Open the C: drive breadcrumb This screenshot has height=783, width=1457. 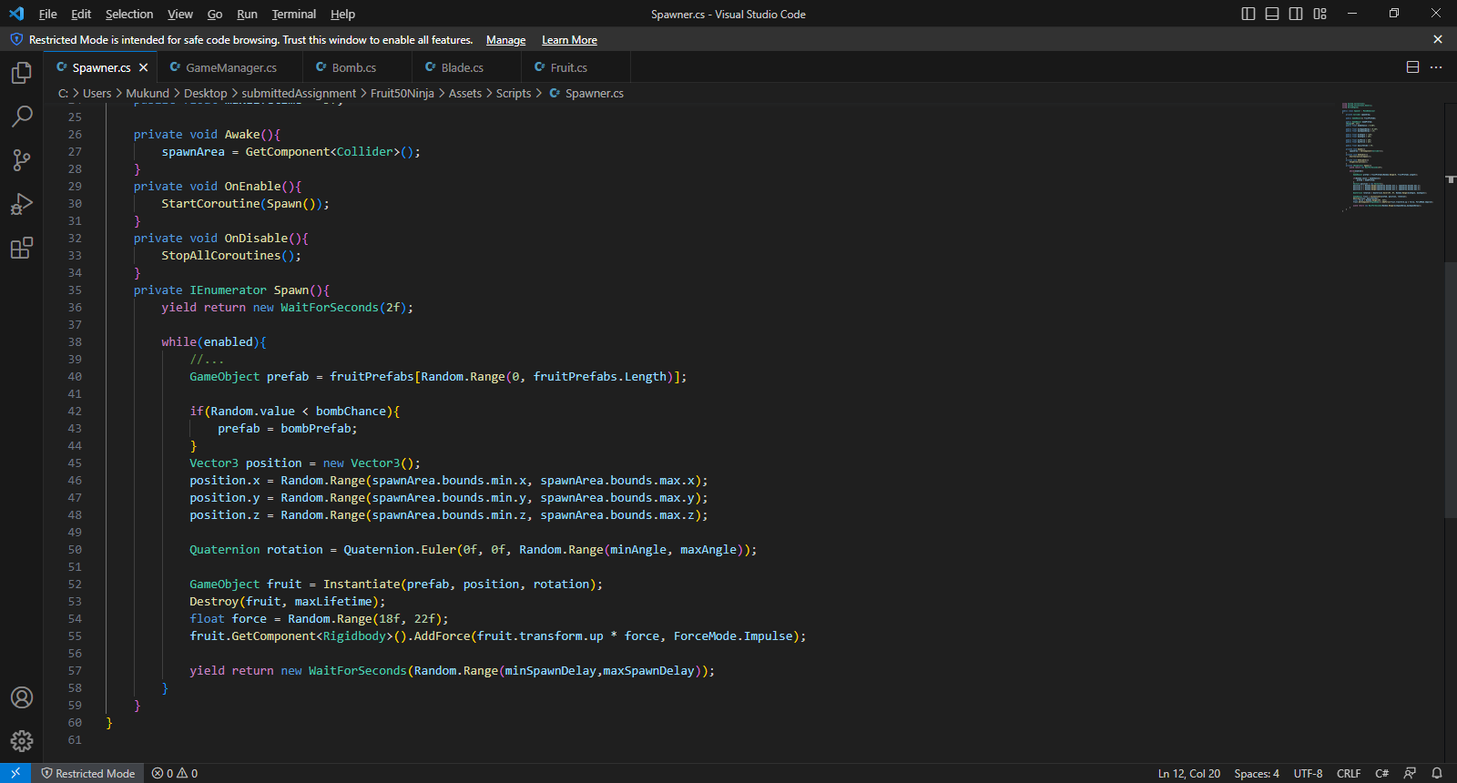pos(64,93)
